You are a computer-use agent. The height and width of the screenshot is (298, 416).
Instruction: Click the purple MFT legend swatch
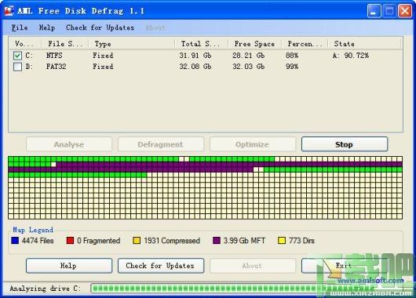pos(217,241)
